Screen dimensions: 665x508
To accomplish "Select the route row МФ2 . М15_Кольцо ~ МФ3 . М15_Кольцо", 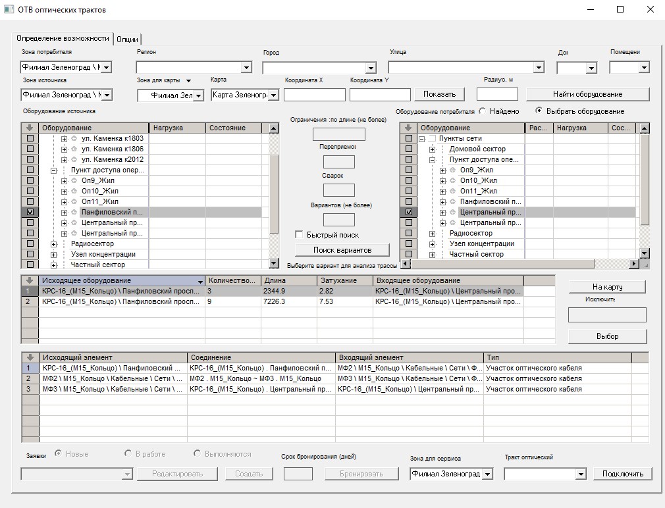I will coord(335,378).
